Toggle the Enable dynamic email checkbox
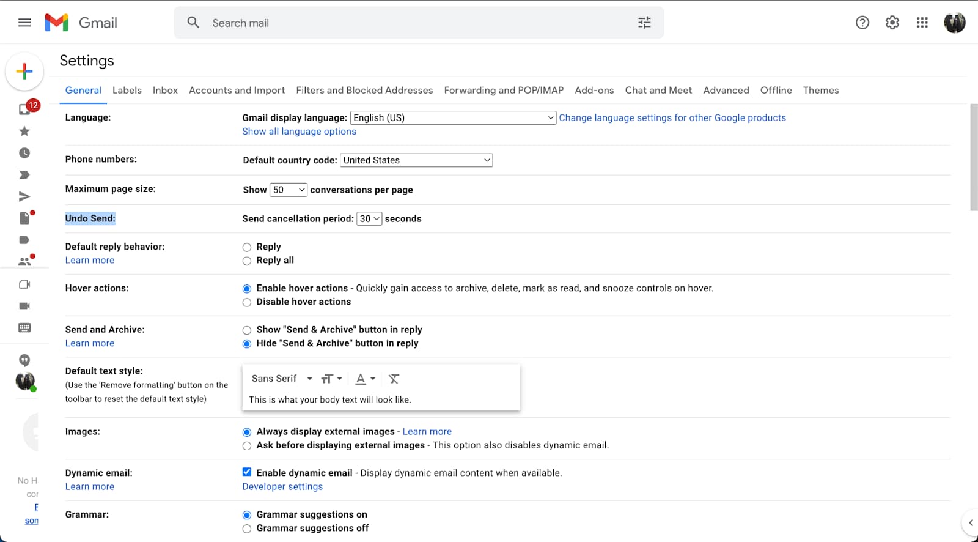 tap(247, 472)
